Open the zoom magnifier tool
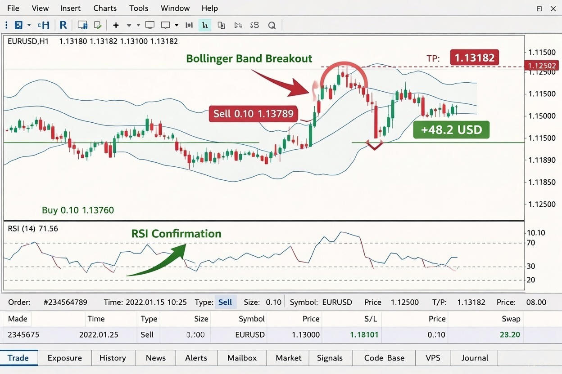Image resolution: width=562 pixels, height=374 pixels. point(272,25)
